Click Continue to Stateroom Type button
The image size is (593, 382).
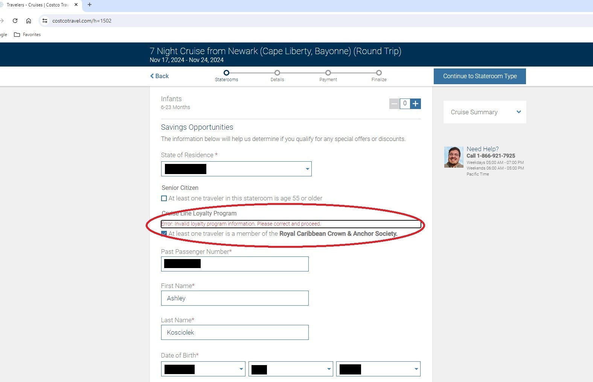click(x=480, y=76)
